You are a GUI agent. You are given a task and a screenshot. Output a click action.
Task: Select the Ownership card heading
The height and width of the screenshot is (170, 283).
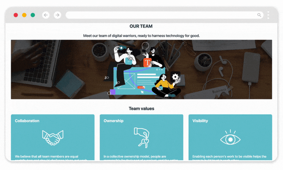pyautogui.click(x=114, y=121)
